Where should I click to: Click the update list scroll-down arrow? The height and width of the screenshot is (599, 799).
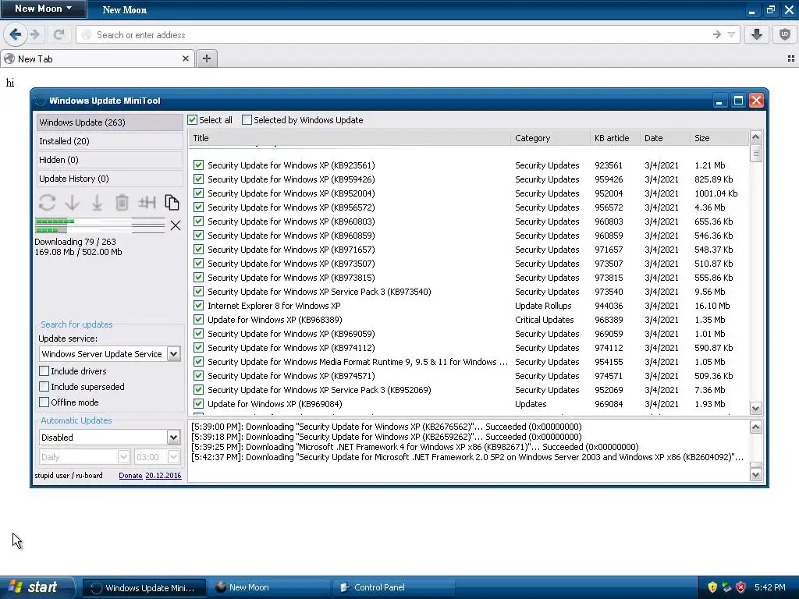[x=755, y=408]
